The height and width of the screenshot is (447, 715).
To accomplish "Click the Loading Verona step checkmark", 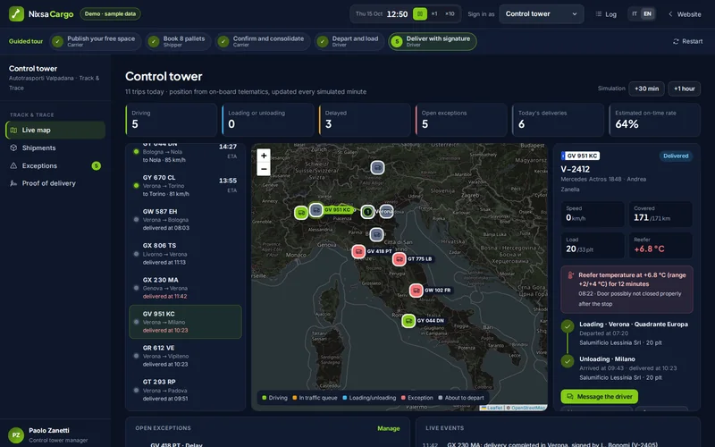I will pos(568,326).
